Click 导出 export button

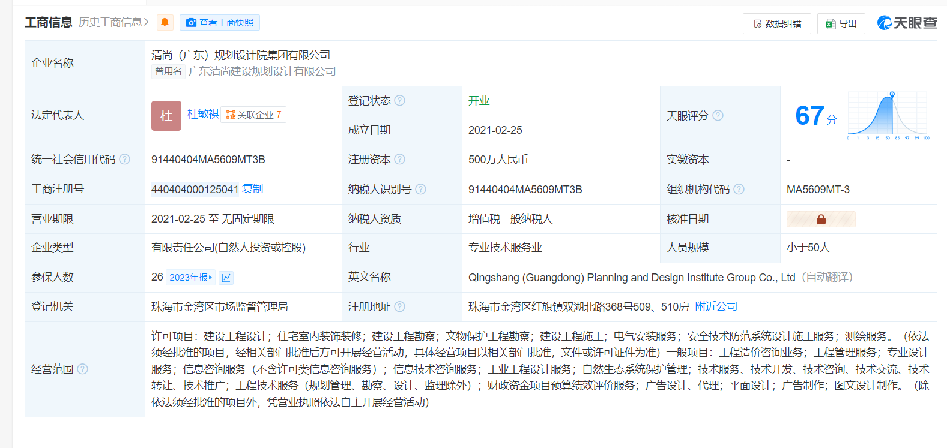841,23
